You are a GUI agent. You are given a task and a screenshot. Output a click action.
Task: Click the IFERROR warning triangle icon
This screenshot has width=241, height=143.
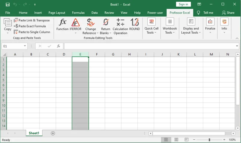pyautogui.click(x=76, y=22)
